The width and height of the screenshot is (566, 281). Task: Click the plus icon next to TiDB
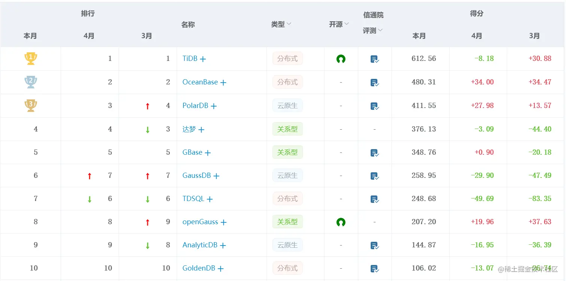point(203,59)
